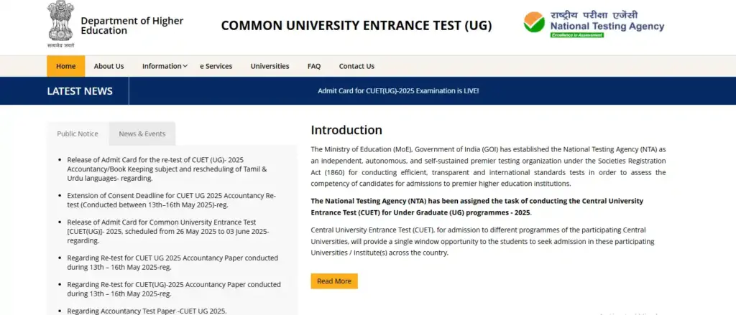Image resolution: width=736 pixels, height=315 pixels.
Task: Open admit card notice for 26 May exam
Action: [167, 231]
